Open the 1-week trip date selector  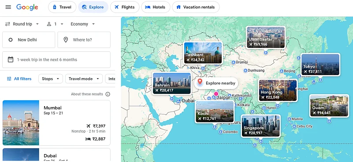pos(56,60)
